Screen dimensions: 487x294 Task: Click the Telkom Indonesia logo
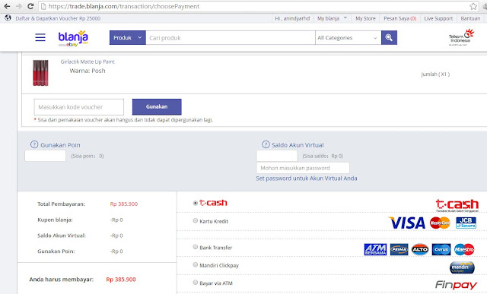click(x=461, y=37)
